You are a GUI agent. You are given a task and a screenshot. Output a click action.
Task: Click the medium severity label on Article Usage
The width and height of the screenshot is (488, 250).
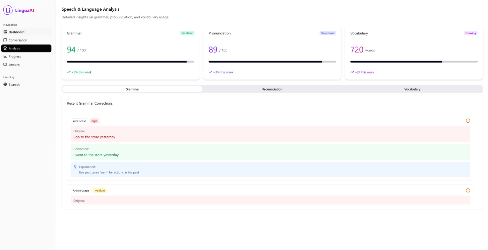(x=99, y=190)
